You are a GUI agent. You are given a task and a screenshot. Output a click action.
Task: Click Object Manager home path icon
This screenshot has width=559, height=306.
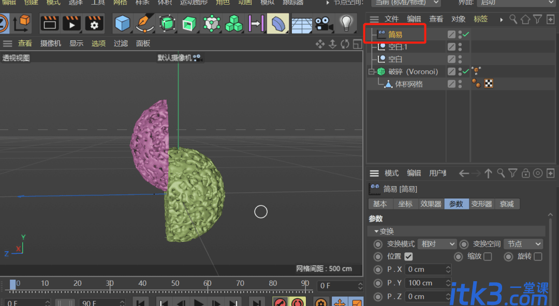pyautogui.click(x=525, y=19)
